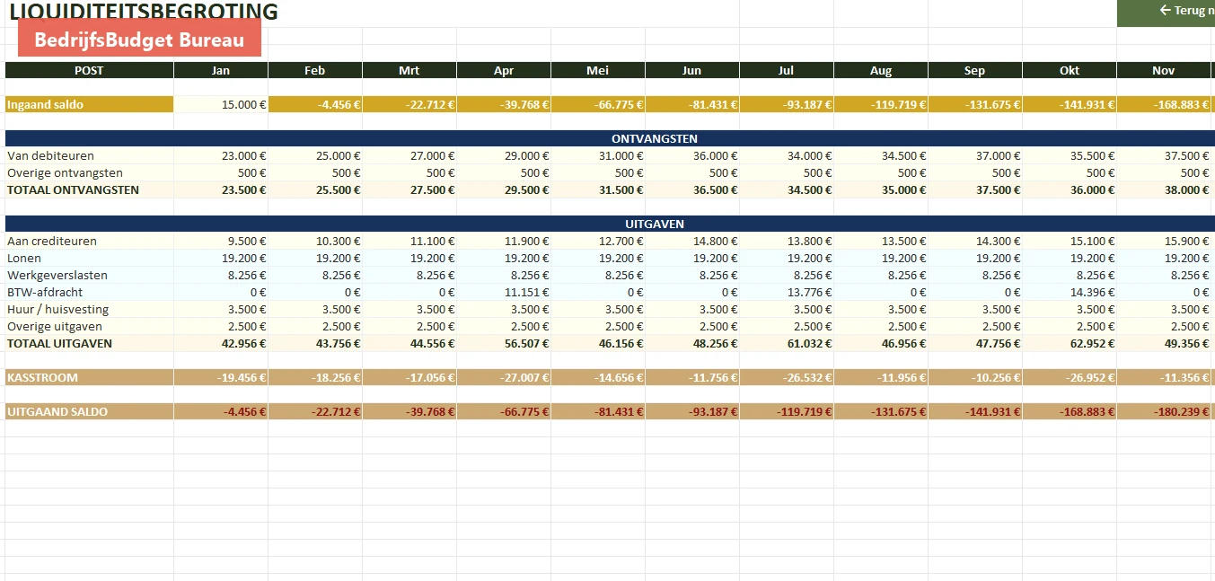1215x581 pixels.
Task: Select the BedrijfsBudget Bureau logo banner
Action: click(139, 40)
